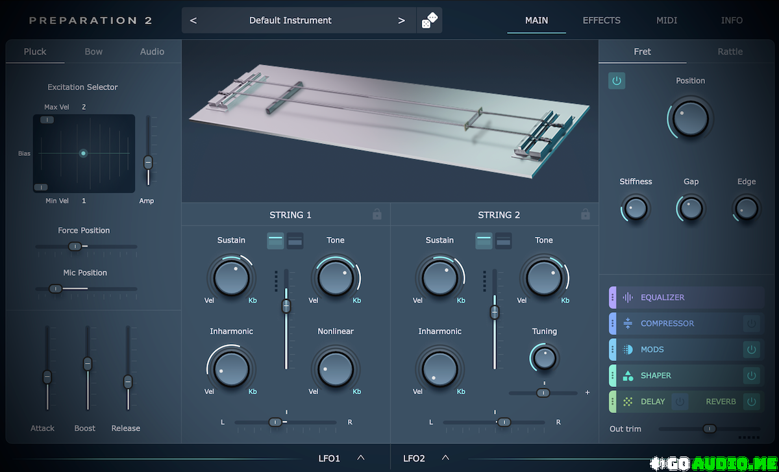The image size is (779, 472).
Task: Expand the LFO1 panel chevron
Action: 361,458
